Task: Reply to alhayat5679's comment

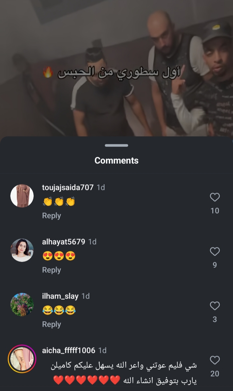Action: pos(51,270)
